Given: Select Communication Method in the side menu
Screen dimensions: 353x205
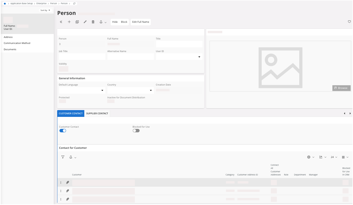Looking at the screenshot, I should point(17,43).
